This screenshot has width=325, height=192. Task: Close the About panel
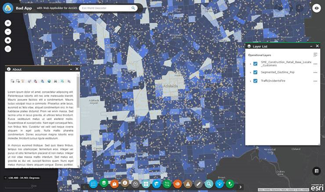point(77,69)
